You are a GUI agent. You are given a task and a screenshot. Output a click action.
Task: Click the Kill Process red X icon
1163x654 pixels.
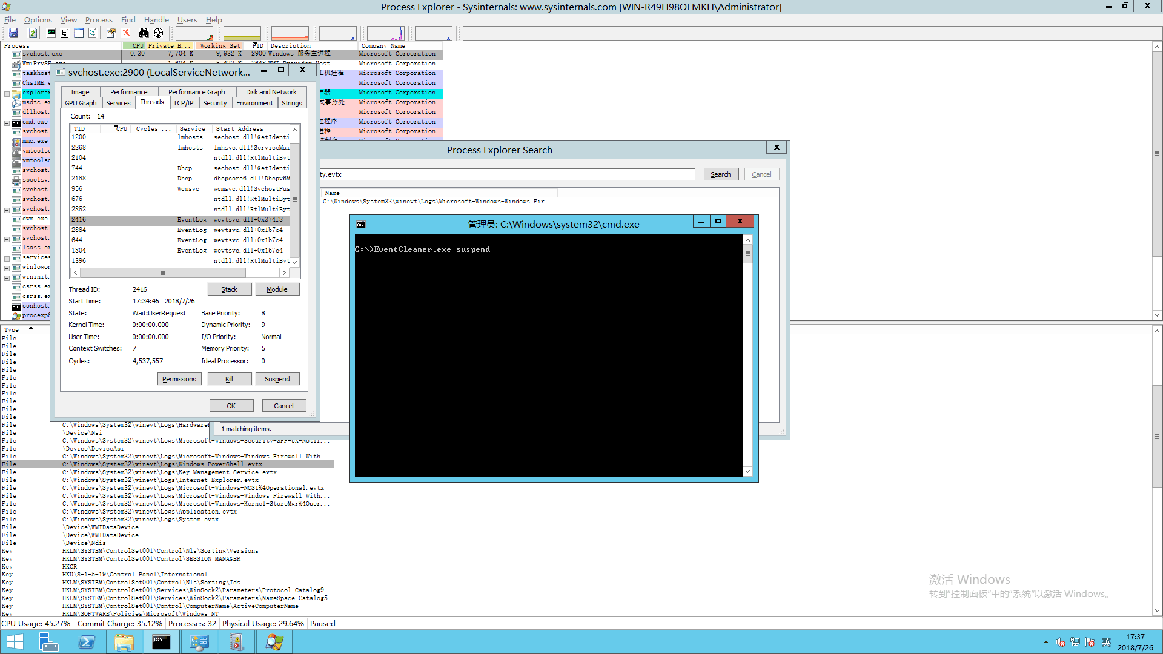point(126,33)
